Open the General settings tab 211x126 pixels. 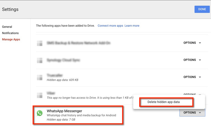tap(7, 27)
